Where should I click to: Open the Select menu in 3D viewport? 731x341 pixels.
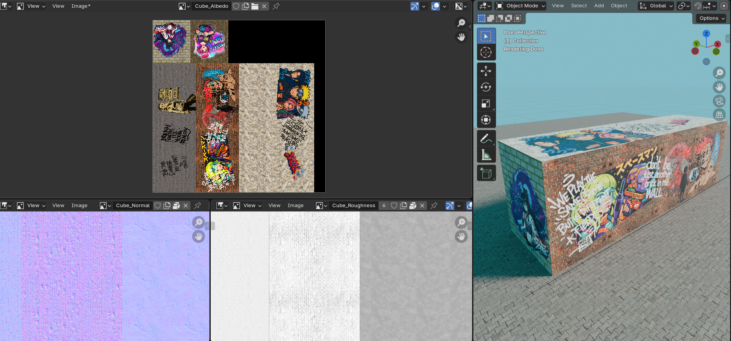click(x=579, y=6)
